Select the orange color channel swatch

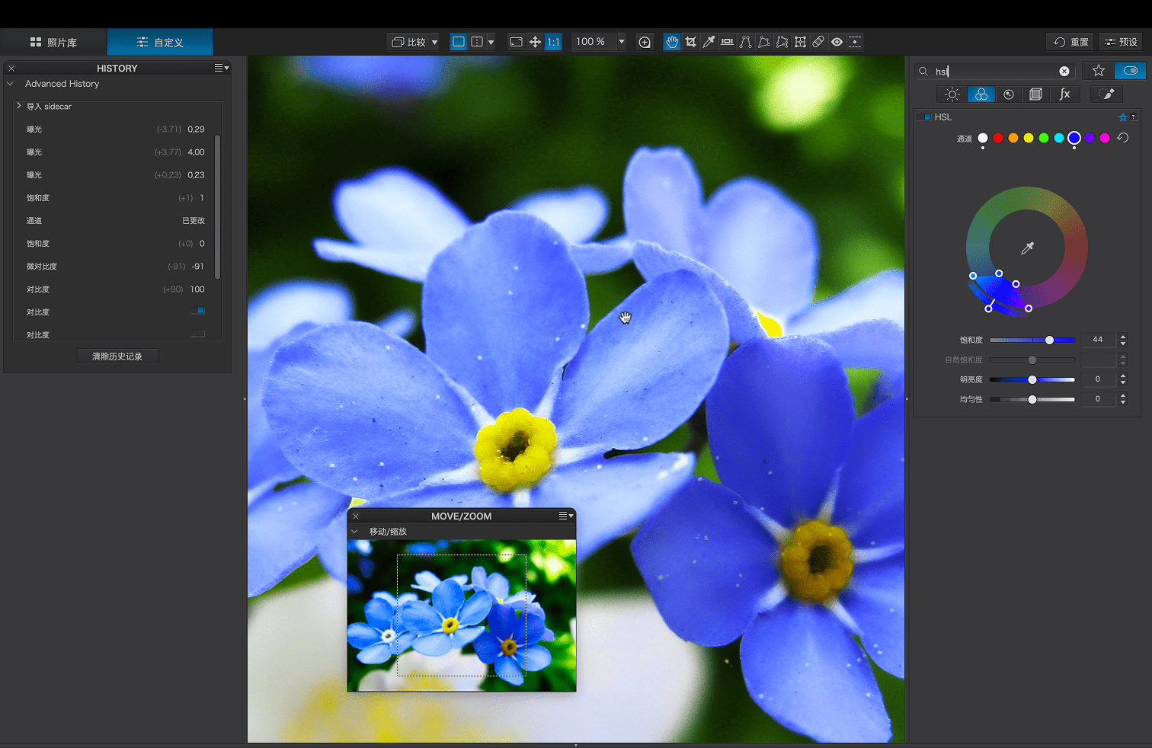point(1013,138)
